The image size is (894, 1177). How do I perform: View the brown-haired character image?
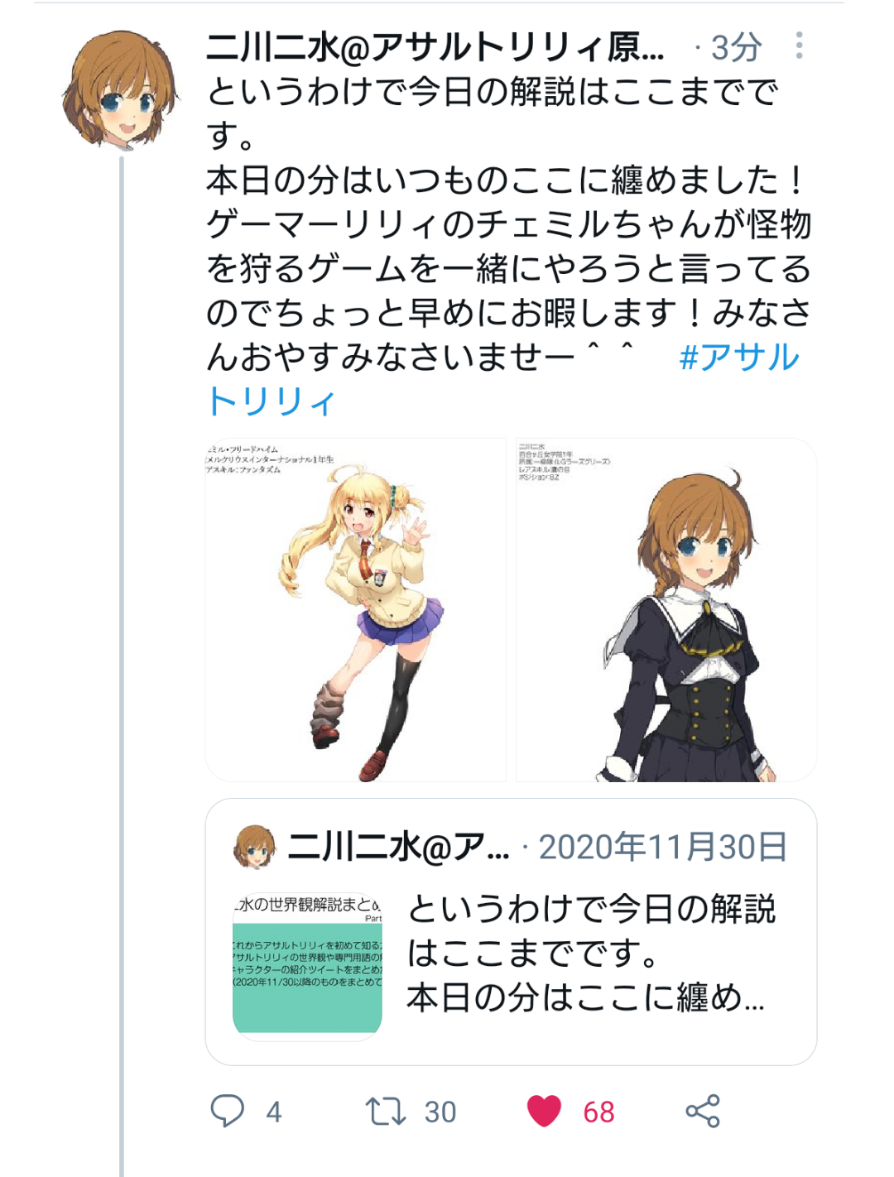pos(666,610)
